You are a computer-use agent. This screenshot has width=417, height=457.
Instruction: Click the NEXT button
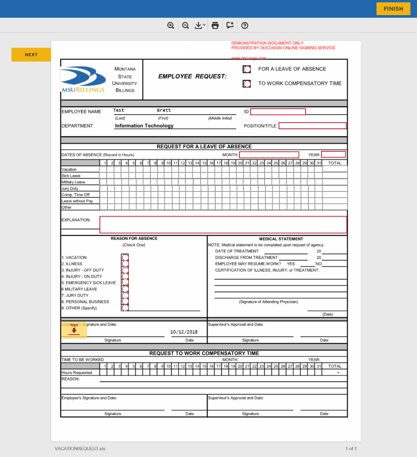(31, 55)
